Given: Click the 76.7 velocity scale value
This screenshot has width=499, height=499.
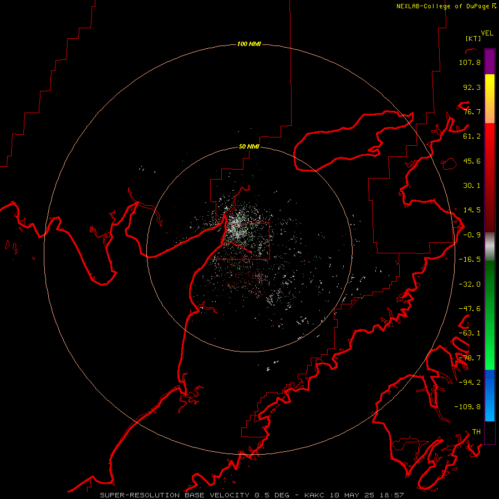Looking at the screenshot, I should (472, 111).
